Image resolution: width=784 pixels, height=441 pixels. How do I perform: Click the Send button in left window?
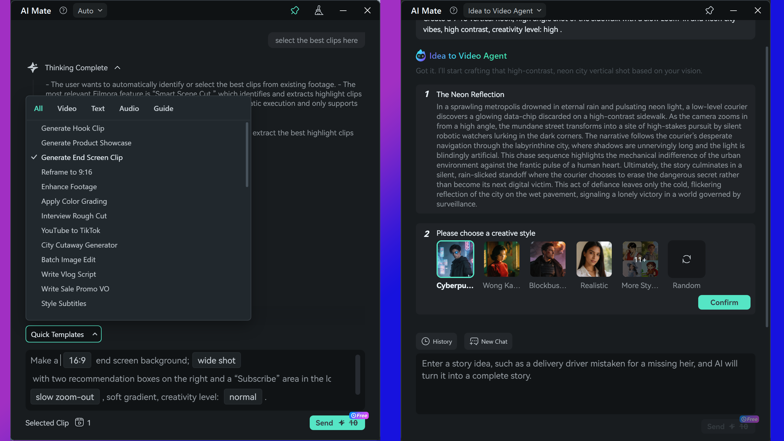337,422
